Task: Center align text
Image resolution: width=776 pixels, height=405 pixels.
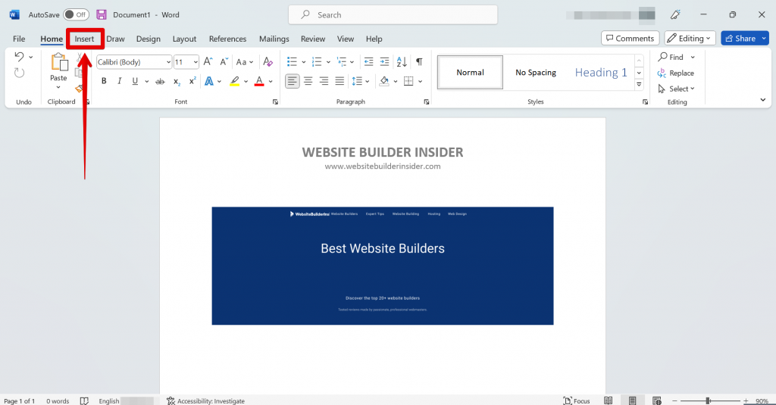Action: click(x=308, y=81)
